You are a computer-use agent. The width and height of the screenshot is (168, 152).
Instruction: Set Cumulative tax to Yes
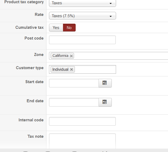[x=56, y=28]
